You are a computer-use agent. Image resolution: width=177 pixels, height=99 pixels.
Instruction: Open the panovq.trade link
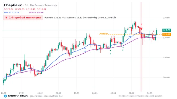tap(36, 96)
